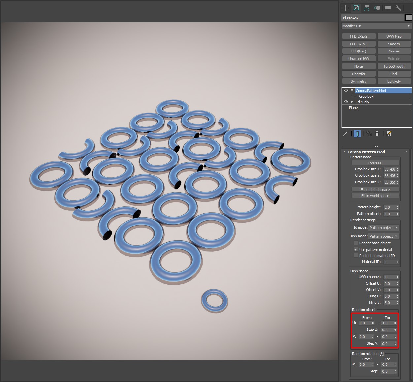Click the TurboSmooth modifier button

pos(394,66)
